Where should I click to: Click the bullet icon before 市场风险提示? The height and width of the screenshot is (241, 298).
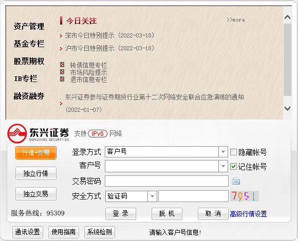pyautogui.click(x=62, y=72)
